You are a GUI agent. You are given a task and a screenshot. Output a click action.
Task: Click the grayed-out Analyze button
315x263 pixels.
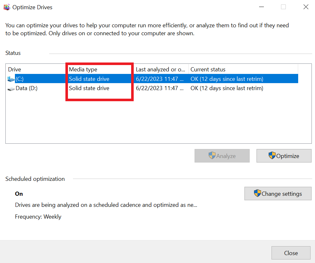[222, 156]
